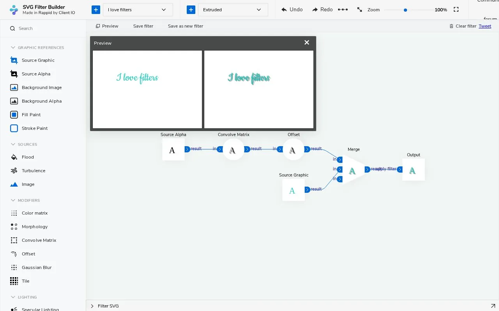Select the Background Alpha icon
Image resolution: width=499 pixels, height=311 pixels.
point(14,101)
